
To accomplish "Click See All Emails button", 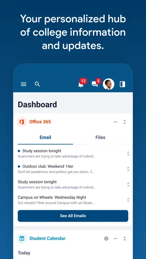I will point(73,216).
